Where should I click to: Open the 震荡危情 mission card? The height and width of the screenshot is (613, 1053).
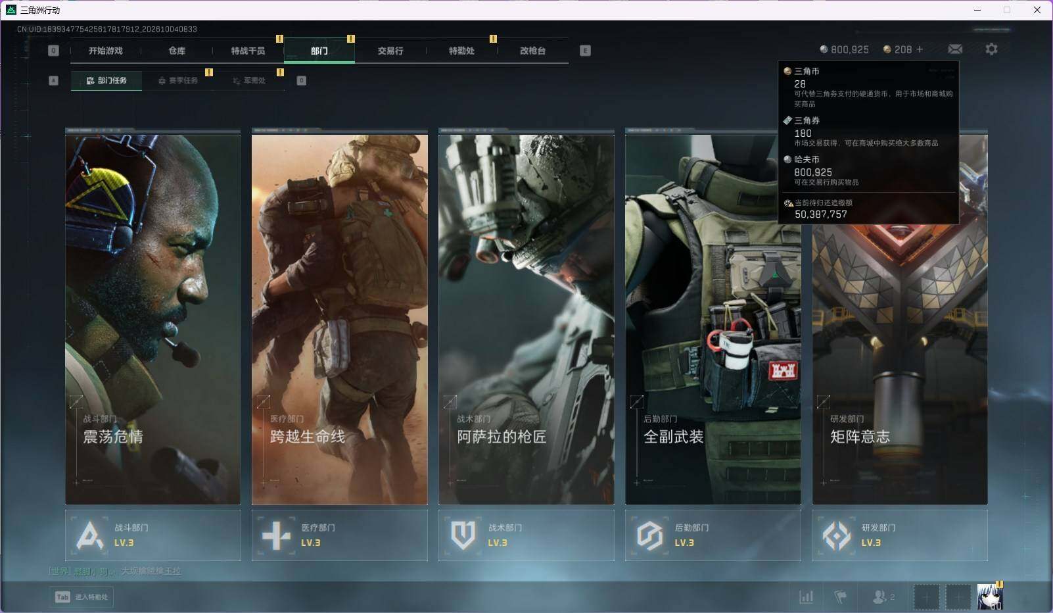click(x=152, y=317)
